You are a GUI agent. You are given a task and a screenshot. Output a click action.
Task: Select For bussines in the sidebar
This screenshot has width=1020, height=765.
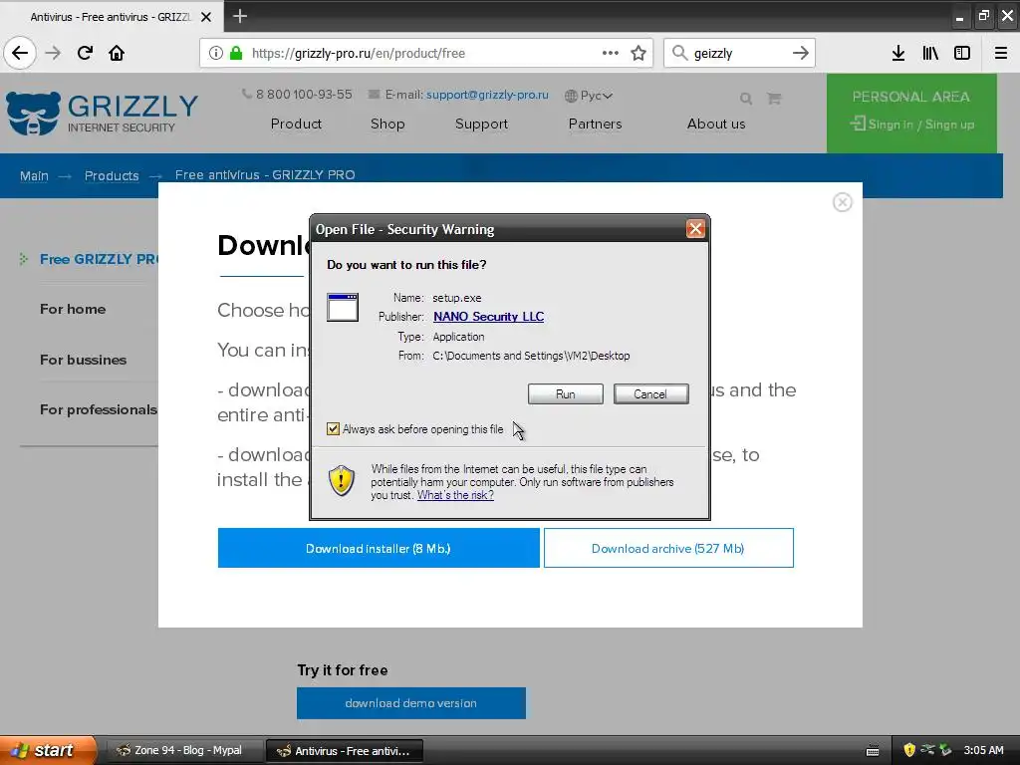[84, 360]
